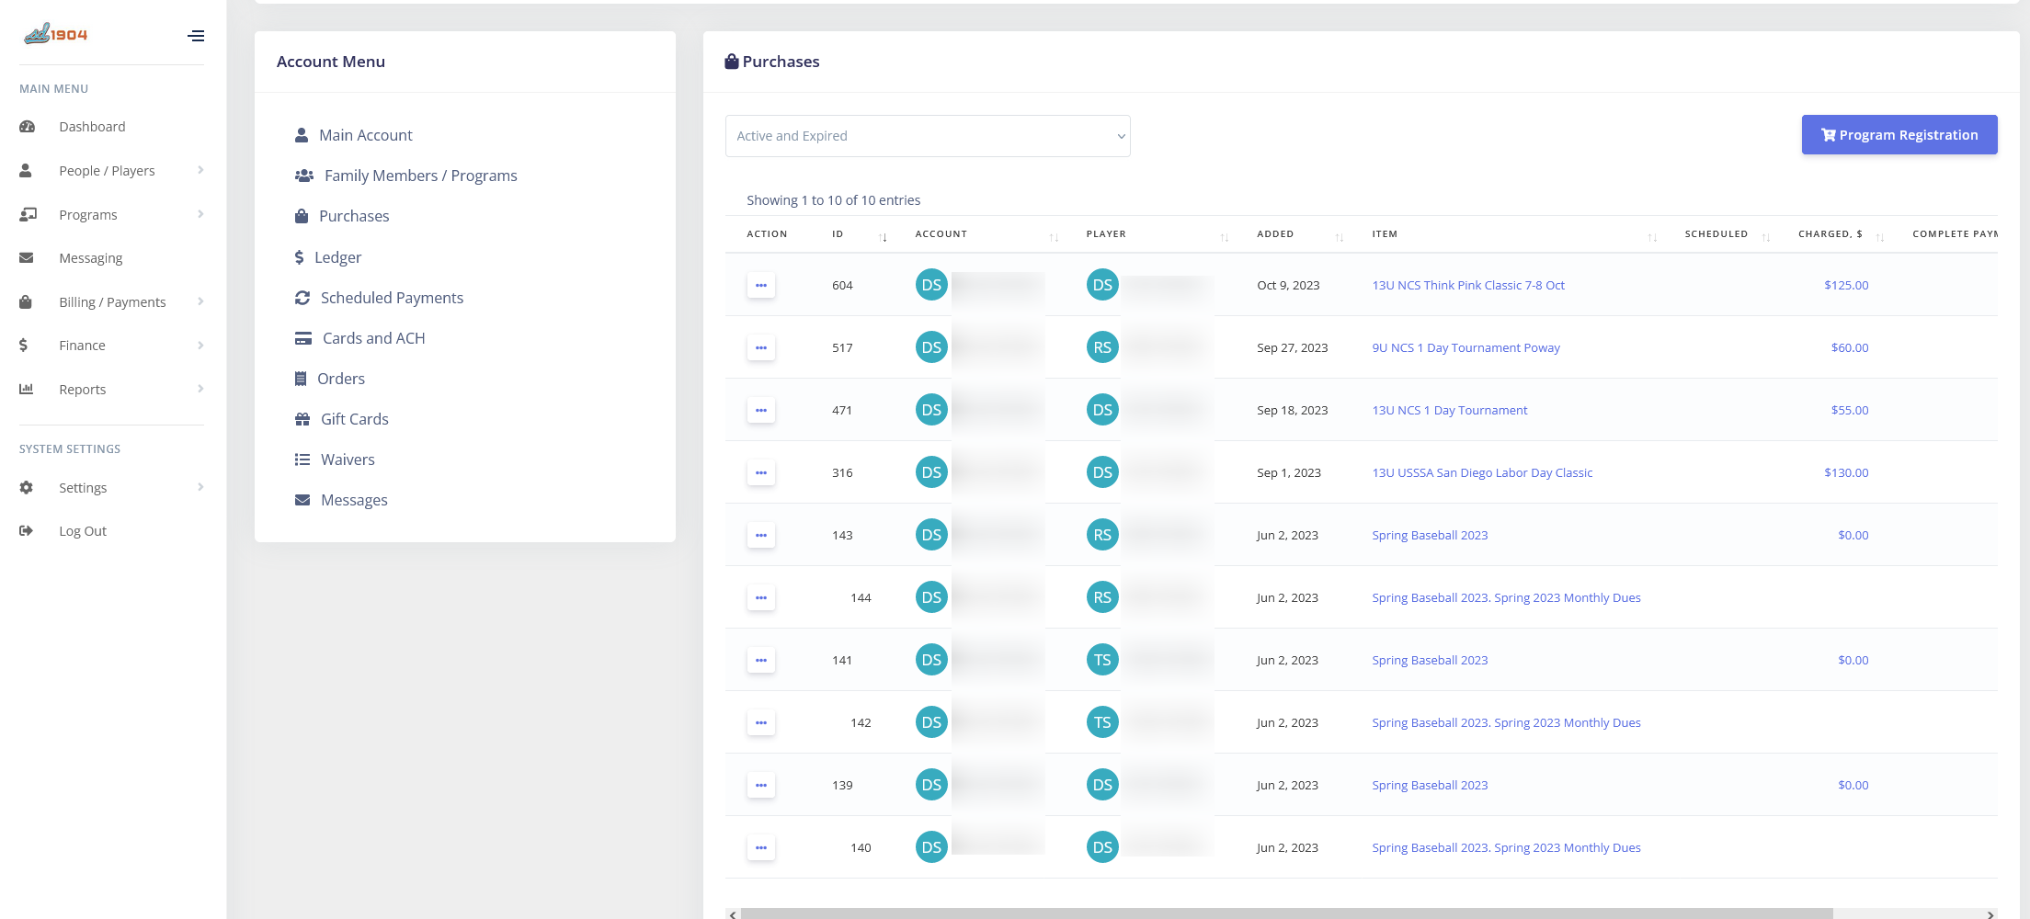Open the Active and Expired dropdown
Image resolution: width=2030 pixels, height=919 pixels.
(928, 136)
